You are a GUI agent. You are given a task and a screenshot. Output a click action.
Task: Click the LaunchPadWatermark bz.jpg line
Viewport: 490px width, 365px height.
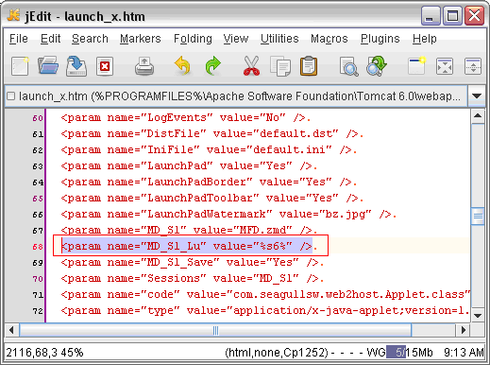click(x=228, y=214)
